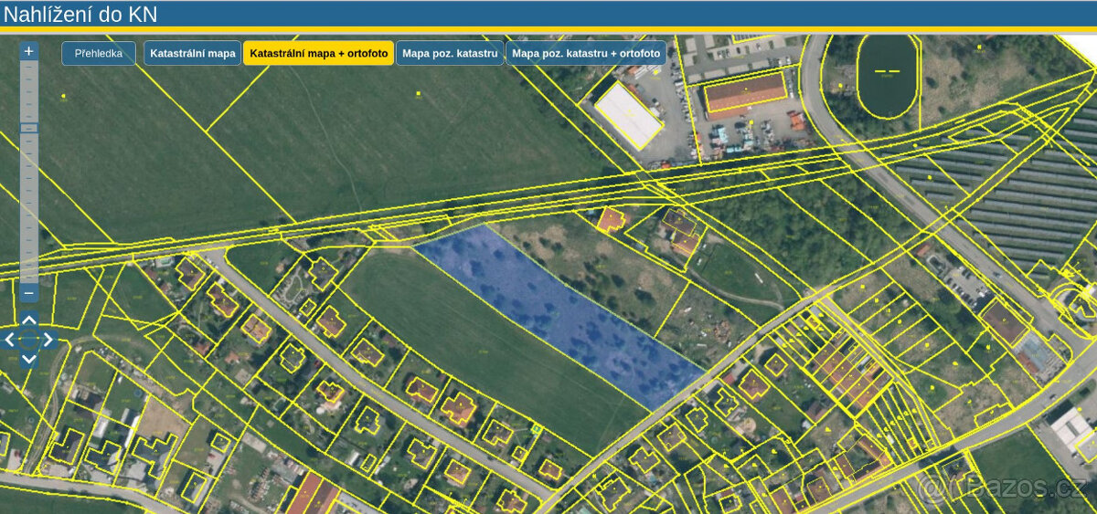Click the zoom in plus button
Screen dimensions: 1097x514
[29, 51]
